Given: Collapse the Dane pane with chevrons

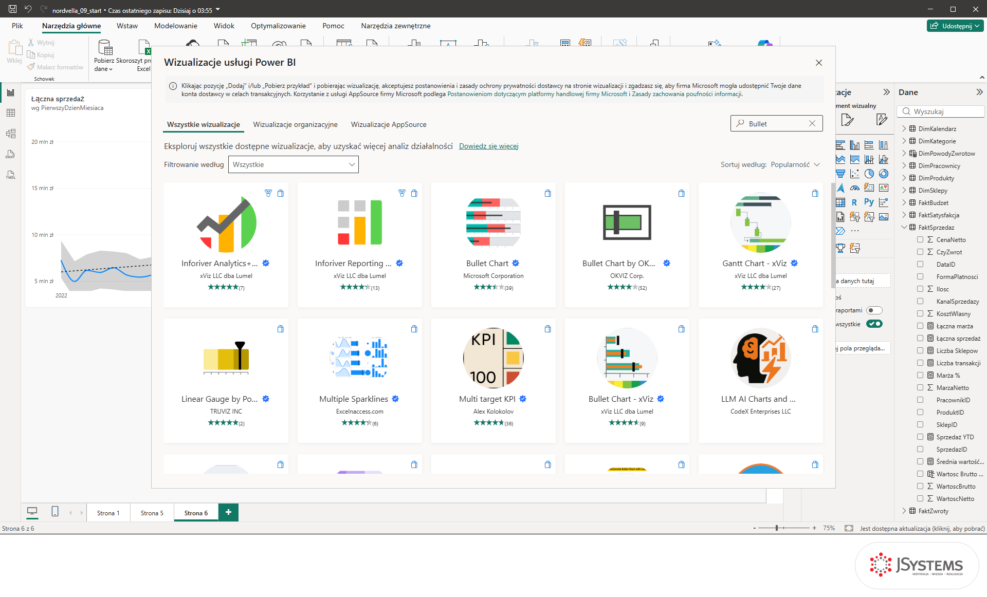Looking at the screenshot, I should tap(979, 92).
